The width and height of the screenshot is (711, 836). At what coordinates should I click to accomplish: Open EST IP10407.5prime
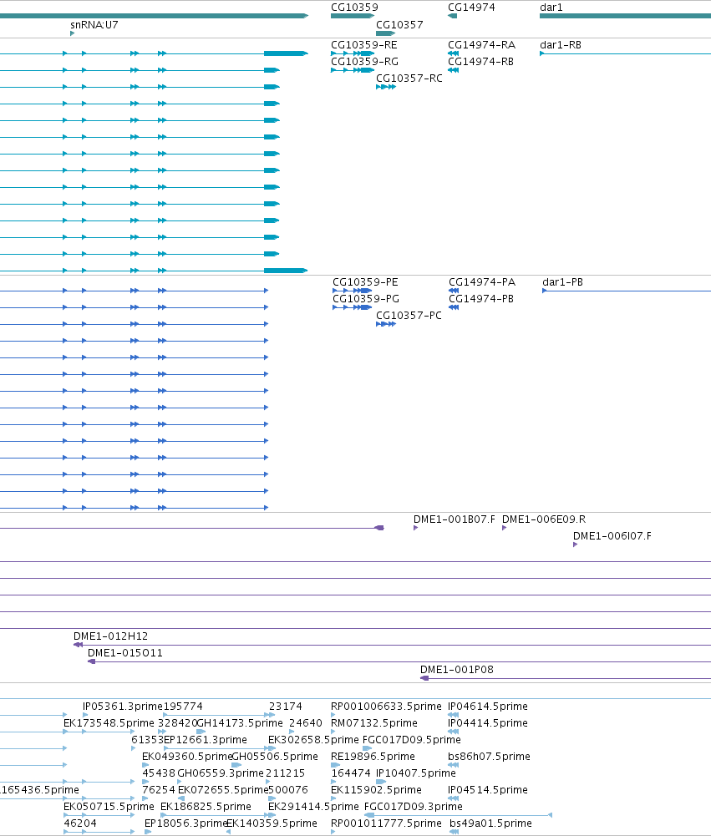(x=415, y=773)
